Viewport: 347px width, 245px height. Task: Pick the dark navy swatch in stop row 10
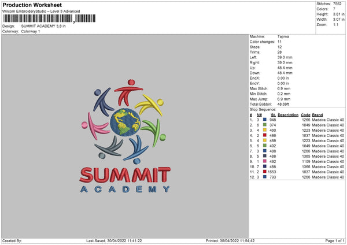click(x=265, y=166)
